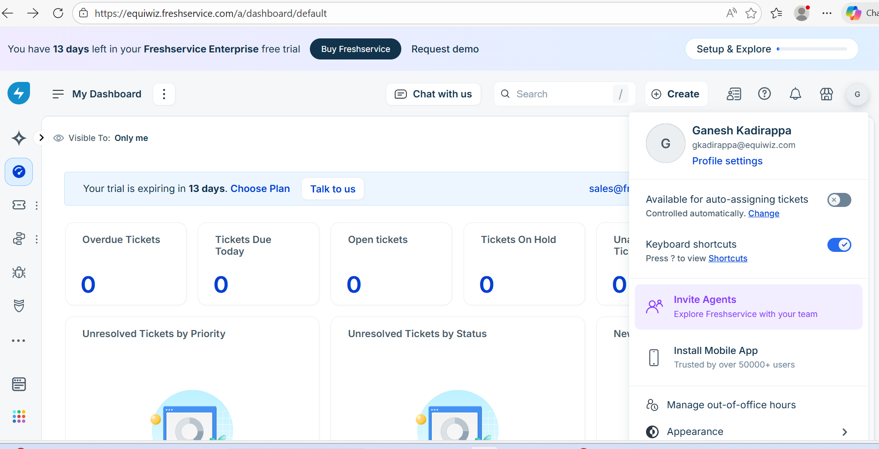This screenshot has height=449, width=879.
Task: Click the bug-shaped Problems icon in sidebar
Action: pos(19,272)
